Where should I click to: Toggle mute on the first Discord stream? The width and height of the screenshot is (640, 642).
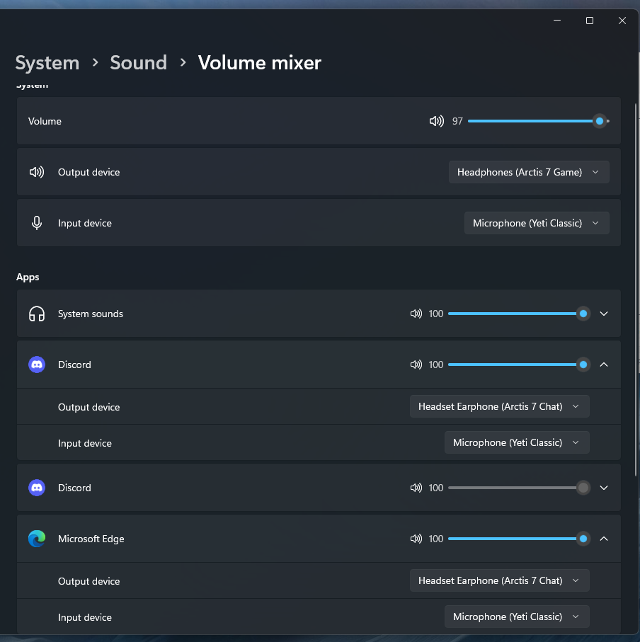(416, 365)
